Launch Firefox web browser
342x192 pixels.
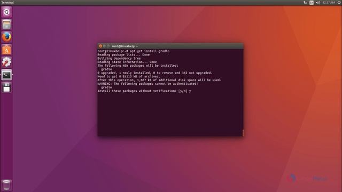point(6,37)
